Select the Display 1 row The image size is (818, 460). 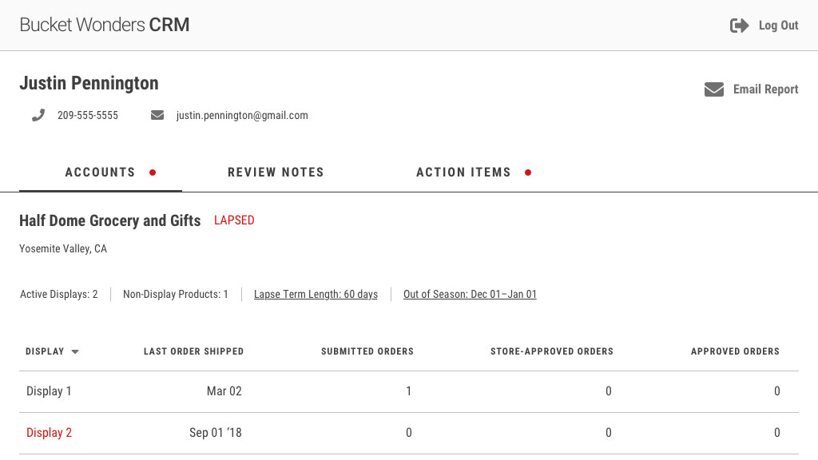pyautogui.click(x=409, y=391)
